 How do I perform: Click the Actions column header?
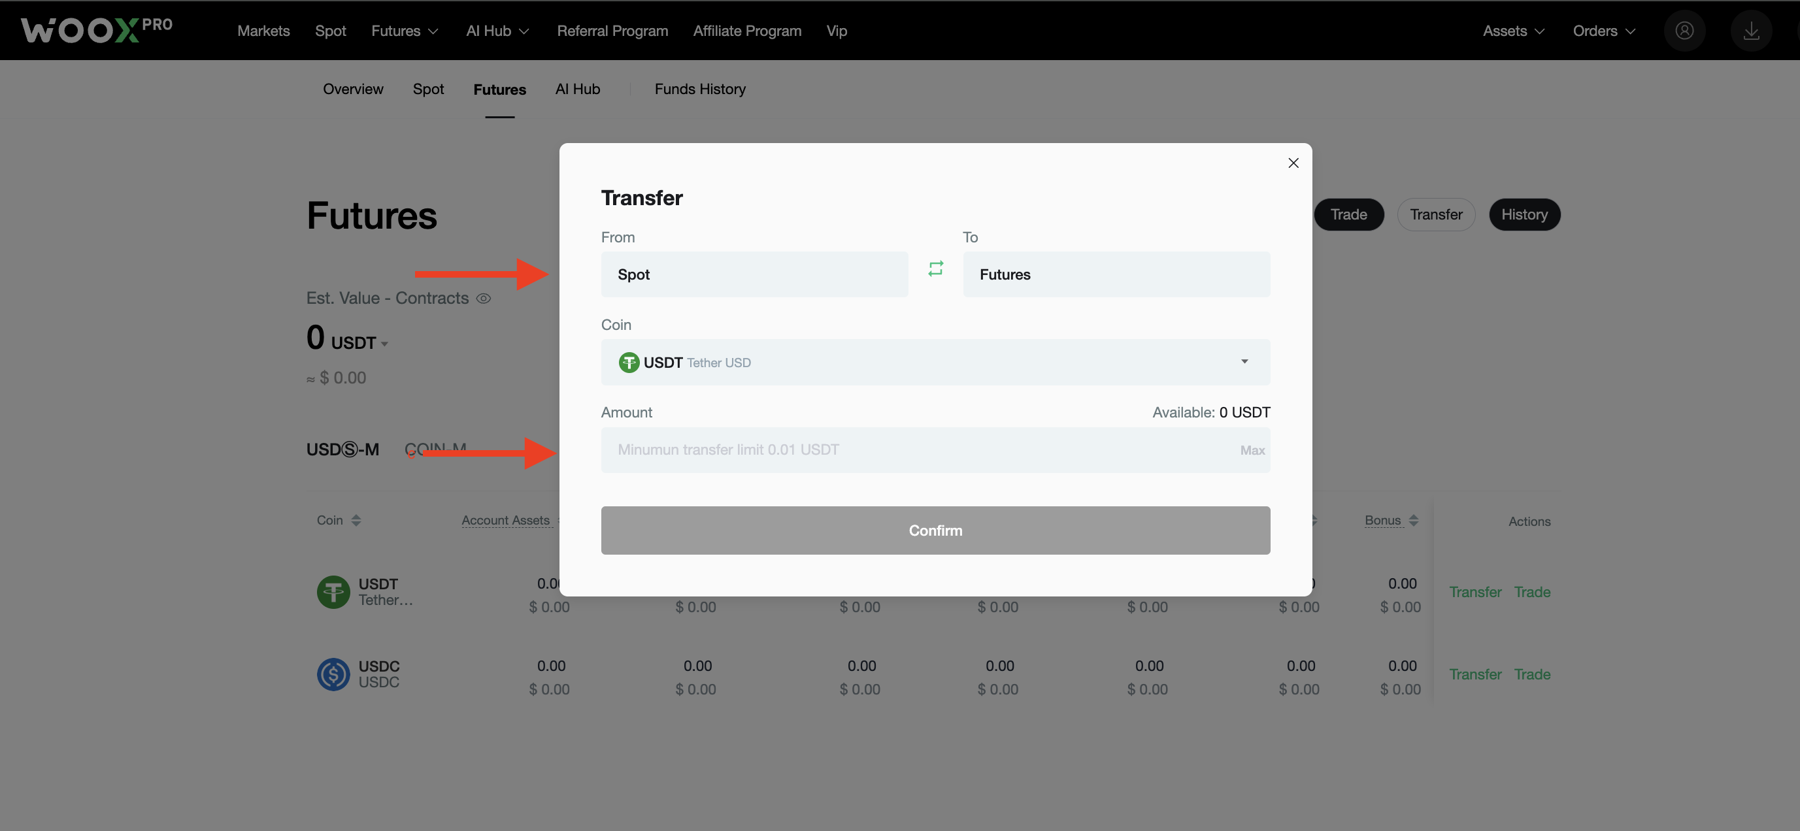tap(1529, 521)
